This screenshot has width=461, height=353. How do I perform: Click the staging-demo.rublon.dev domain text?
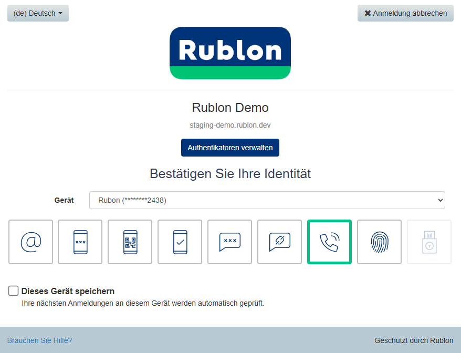(x=230, y=125)
